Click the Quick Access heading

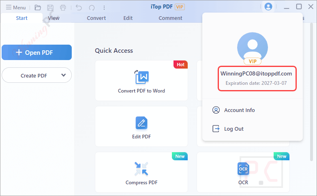[x=114, y=50]
